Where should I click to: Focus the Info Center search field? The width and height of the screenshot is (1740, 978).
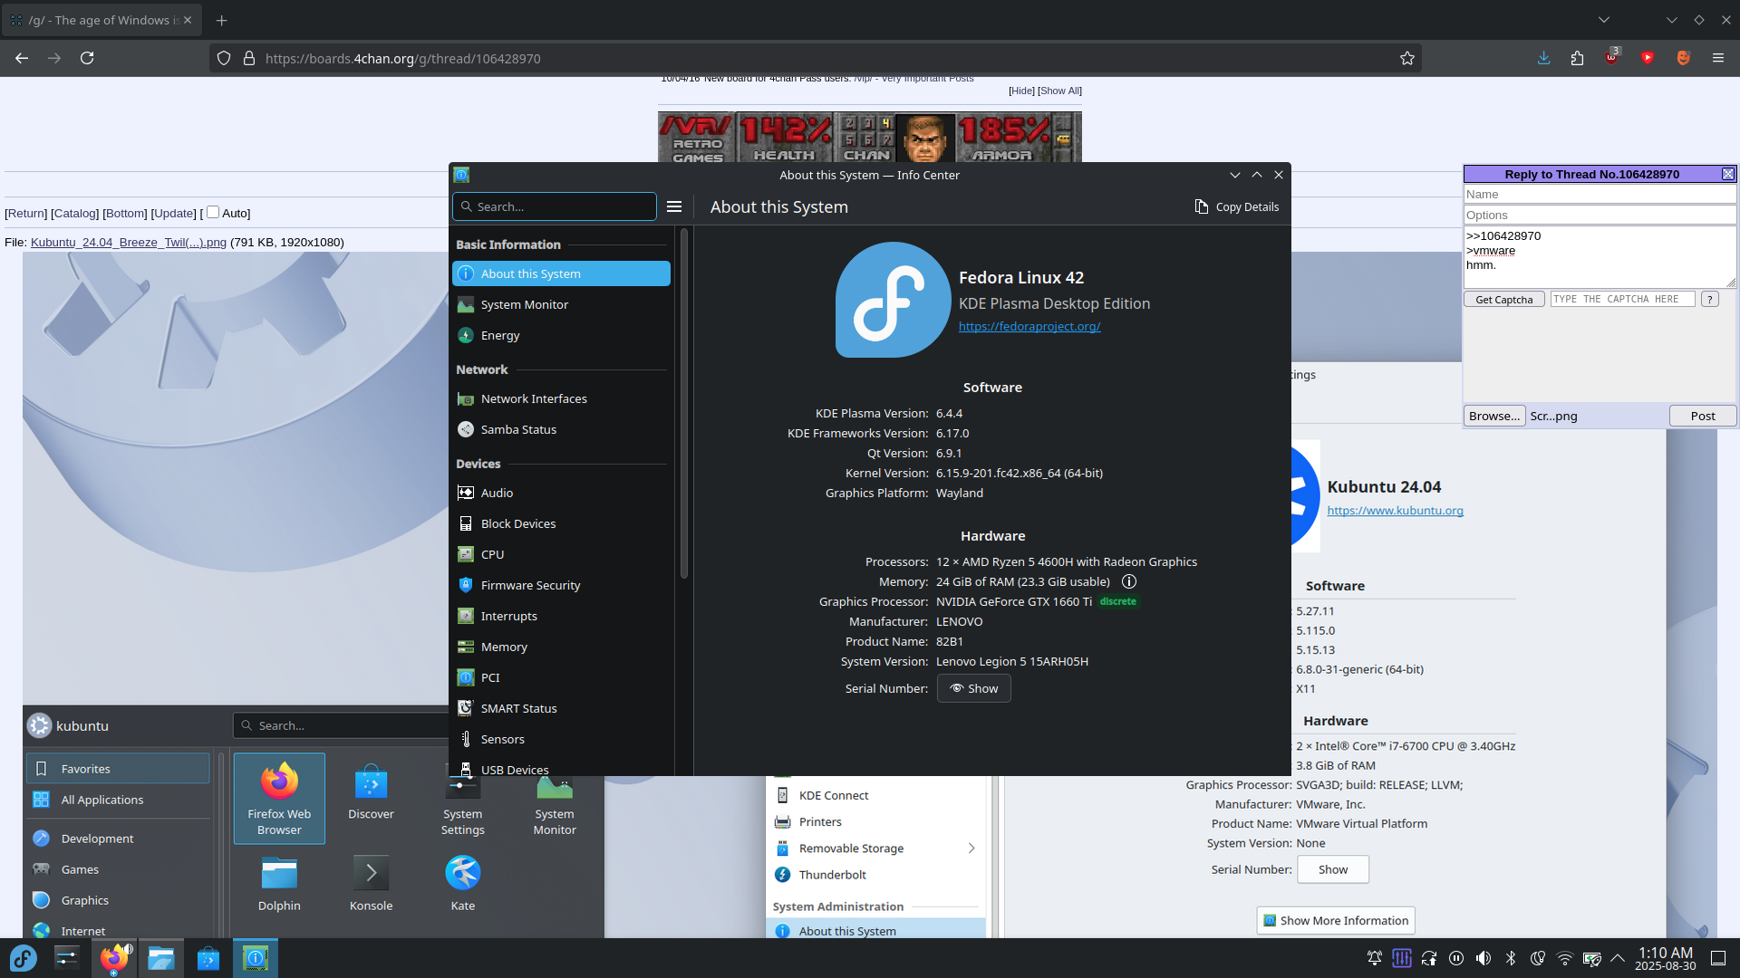point(555,206)
